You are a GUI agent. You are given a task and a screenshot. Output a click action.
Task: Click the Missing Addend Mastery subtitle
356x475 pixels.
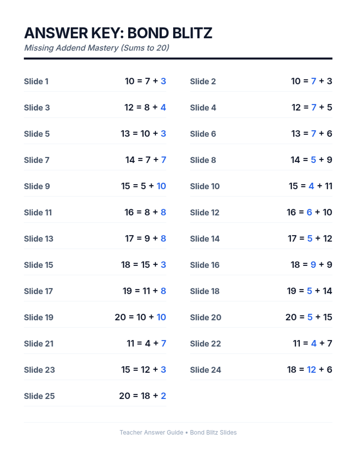pos(96,48)
